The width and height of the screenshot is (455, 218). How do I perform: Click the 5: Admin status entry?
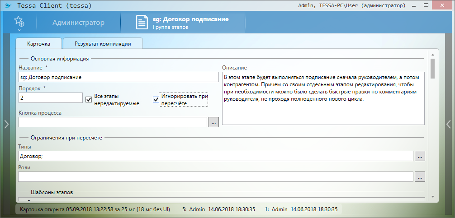(219, 209)
